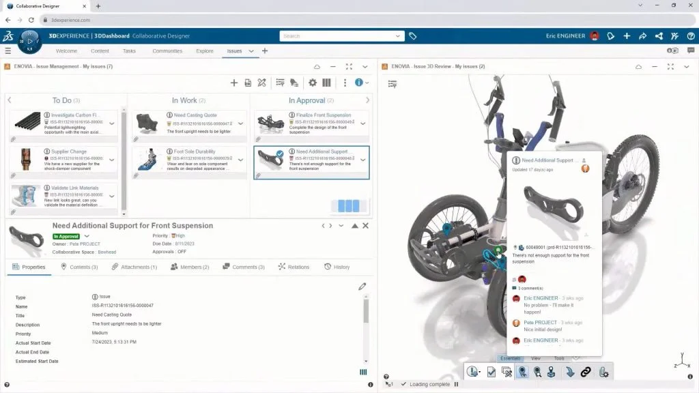Image resolution: width=699 pixels, height=393 pixels.
Task: Click the stamp pin icon in 3D toolbar
Action: pyautogui.click(x=552, y=372)
